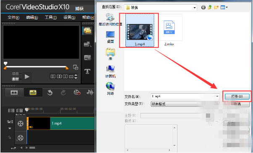Go up one folder level
The width and height of the screenshot is (253, 153).
[210, 7]
